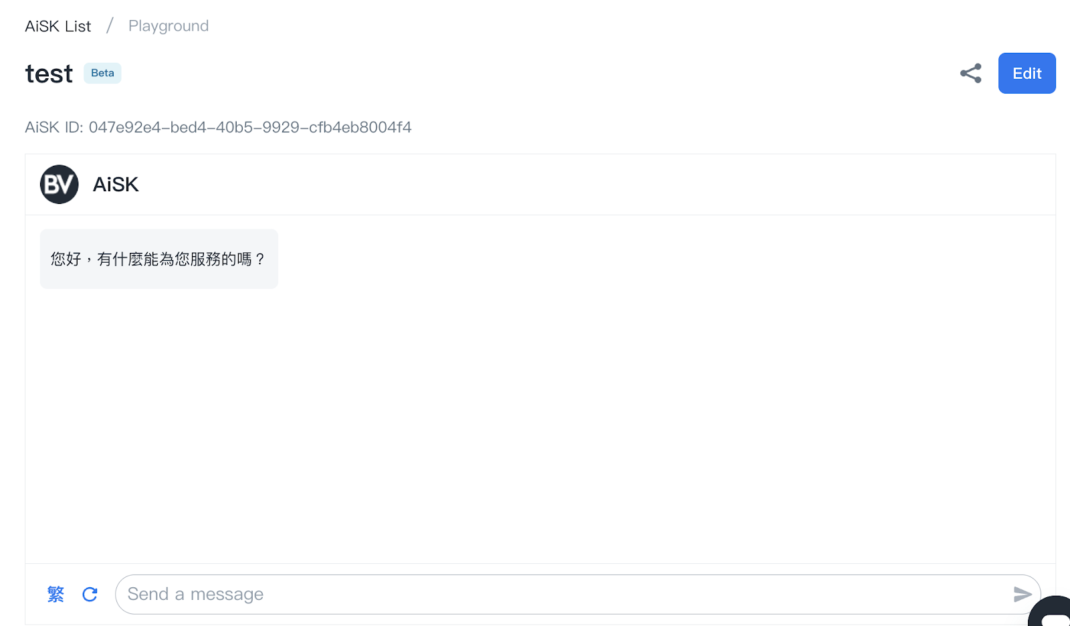This screenshot has height=626, width=1070.
Task: Open the dark chat widget bubble
Action: [x=1053, y=612]
